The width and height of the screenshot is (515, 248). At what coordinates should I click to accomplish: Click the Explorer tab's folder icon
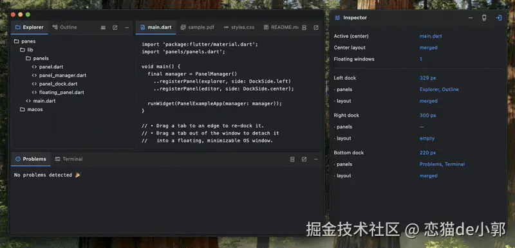pos(18,28)
